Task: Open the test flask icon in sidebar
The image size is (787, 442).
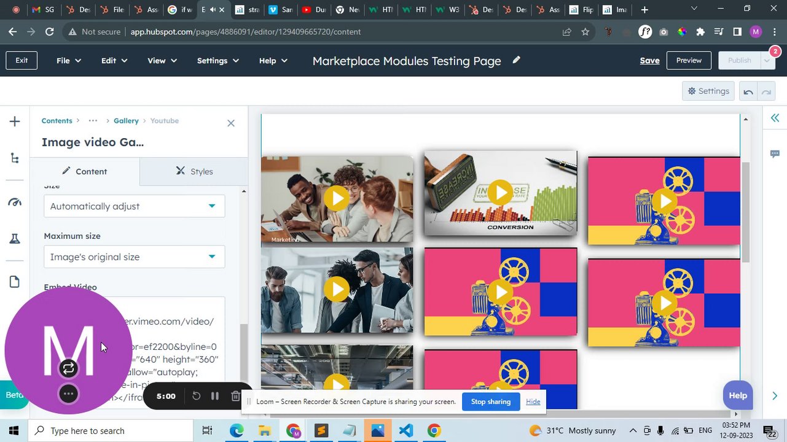Action: 15,239
